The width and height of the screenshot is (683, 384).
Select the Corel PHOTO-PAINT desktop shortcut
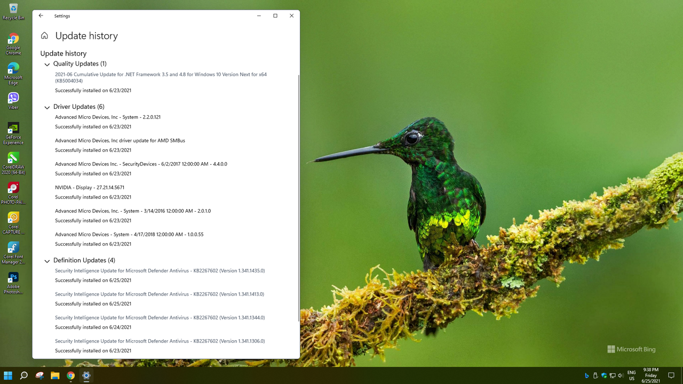pos(13,194)
